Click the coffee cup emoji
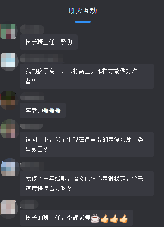Image resolution: width=164 pixels, height=227 pixels. point(95,218)
